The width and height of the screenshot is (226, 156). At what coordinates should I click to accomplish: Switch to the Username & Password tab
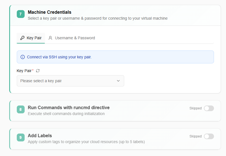75,38
